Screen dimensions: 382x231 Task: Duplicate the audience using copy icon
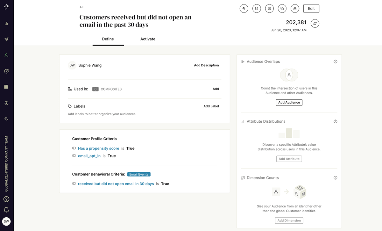point(282,9)
